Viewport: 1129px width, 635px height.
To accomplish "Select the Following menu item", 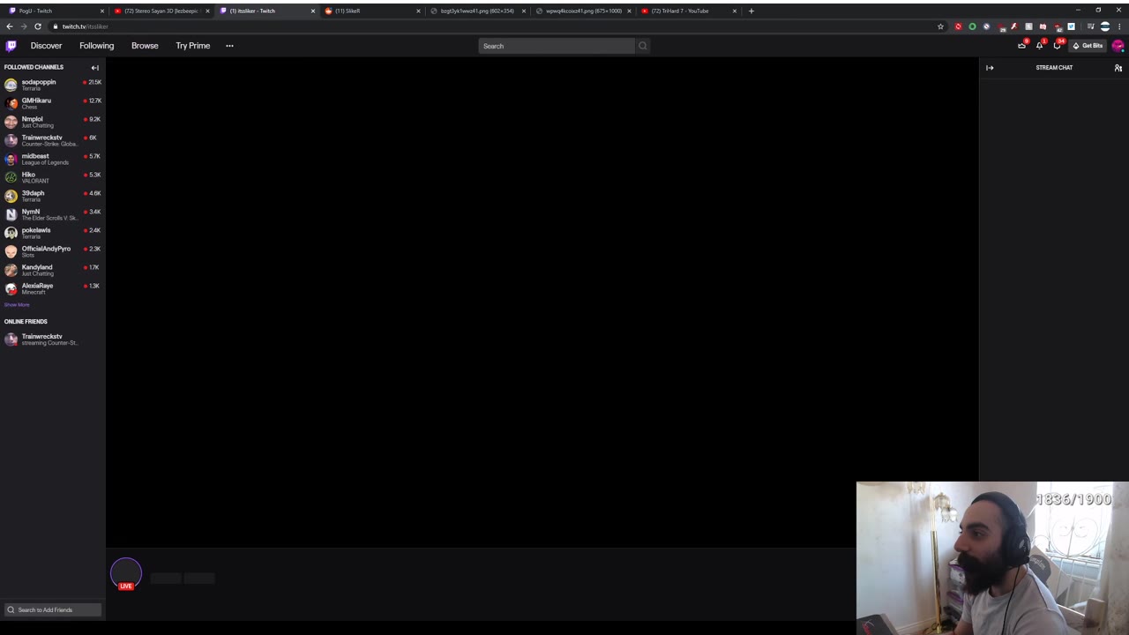I will [96, 46].
